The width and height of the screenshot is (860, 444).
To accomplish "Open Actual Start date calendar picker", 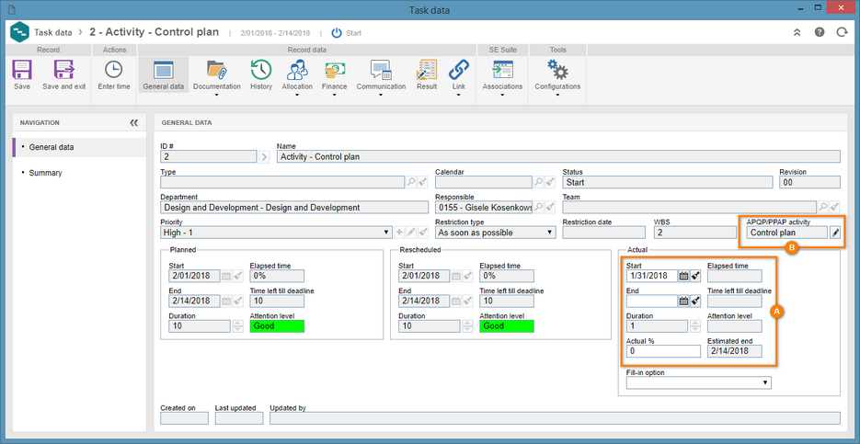I will [x=683, y=276].
